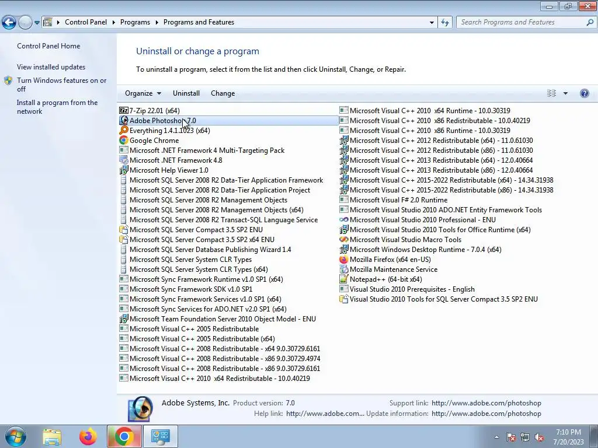Viewport: 598px width, 448px height.
Task: Open Install a program from the network
Action: (57, 107)
